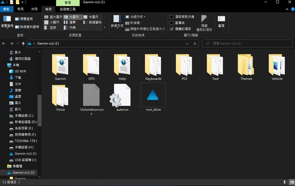The height and width of the screenshot is (186, 295).
Task: Open the Keyboards folder
Action: [153, 67]
